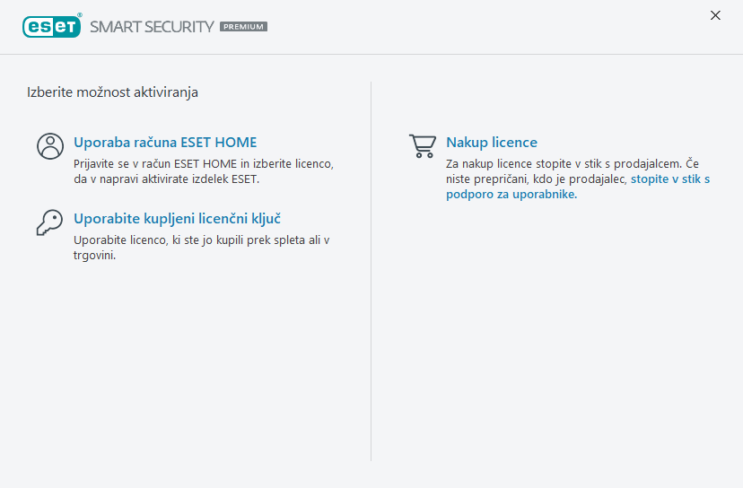Click the shopping cart icon
Screen dimensions: 743x488
point(422,146)
